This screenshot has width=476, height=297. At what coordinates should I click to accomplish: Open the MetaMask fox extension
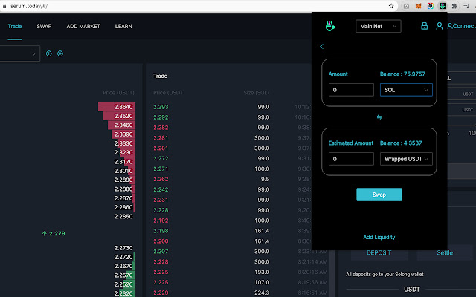[x=418, y=6]
